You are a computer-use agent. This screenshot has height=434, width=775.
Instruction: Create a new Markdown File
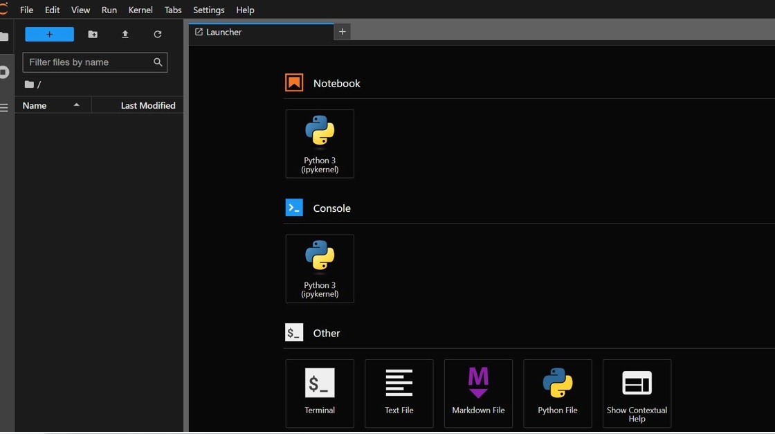tap(478, 393)
